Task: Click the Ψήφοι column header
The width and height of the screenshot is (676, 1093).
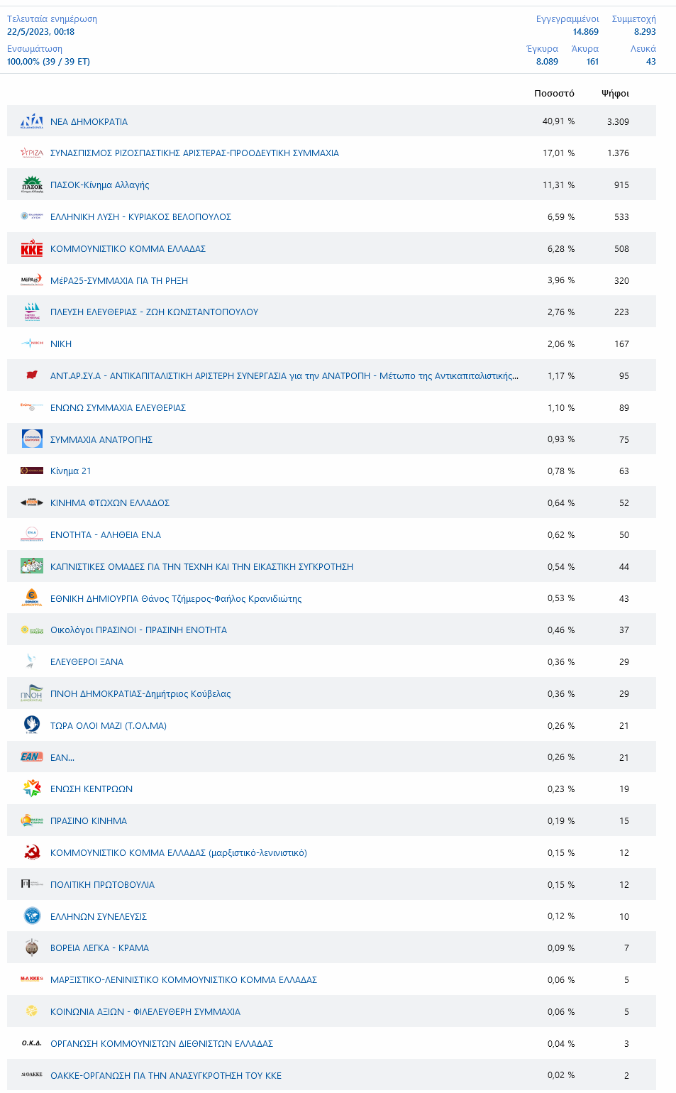Action: click(x=615, y=94)
